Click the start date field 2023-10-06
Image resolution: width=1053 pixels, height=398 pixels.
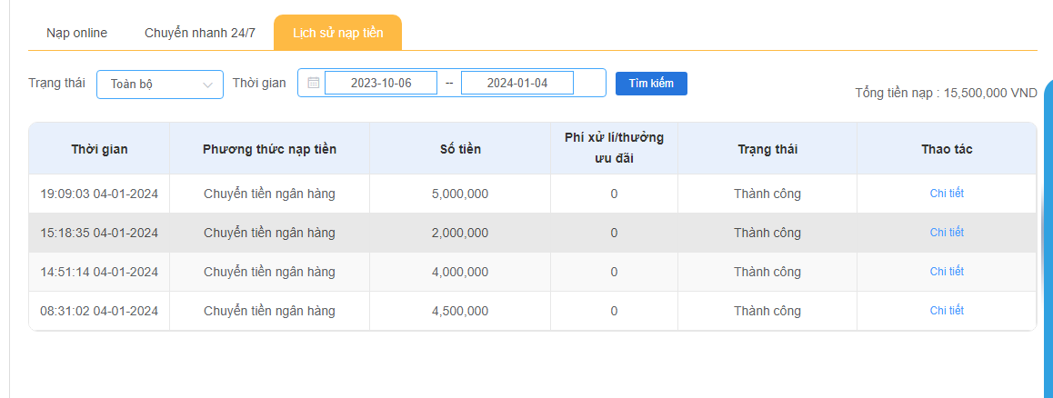(x=381, y=83)
